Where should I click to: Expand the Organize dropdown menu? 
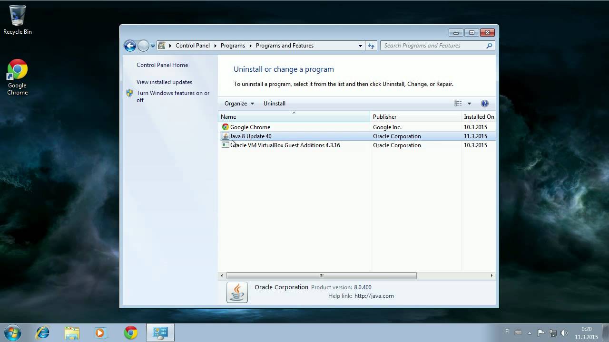click(x=239, y=104)
